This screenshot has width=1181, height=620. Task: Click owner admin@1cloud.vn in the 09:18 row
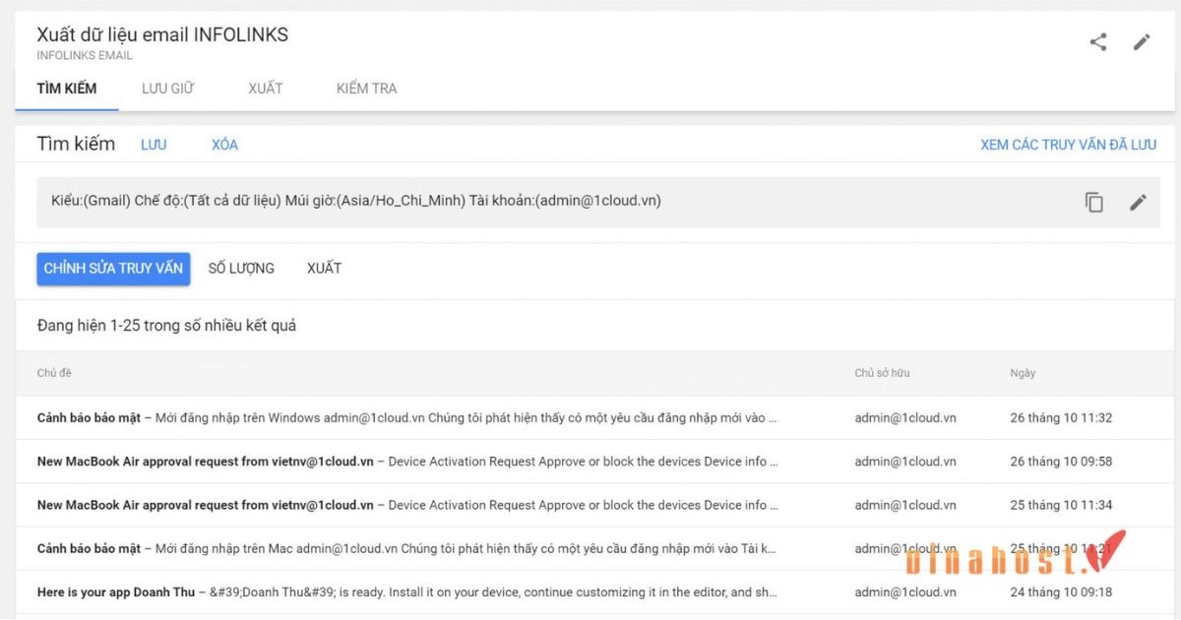click(x=905, y=592)
